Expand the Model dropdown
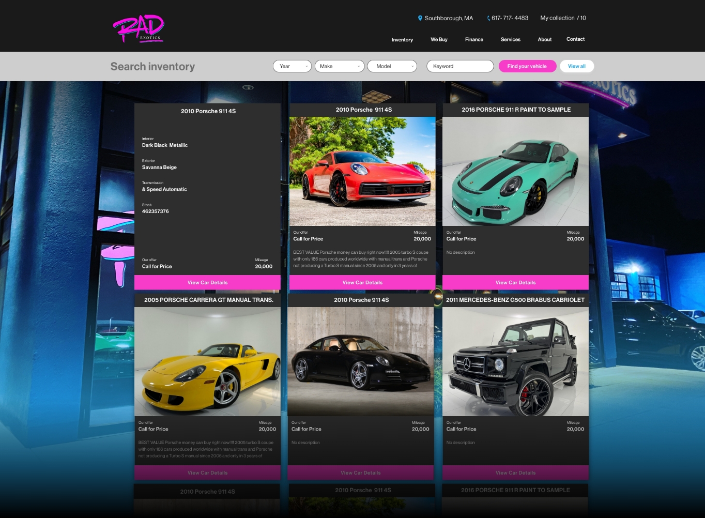 tap(392, 66)
